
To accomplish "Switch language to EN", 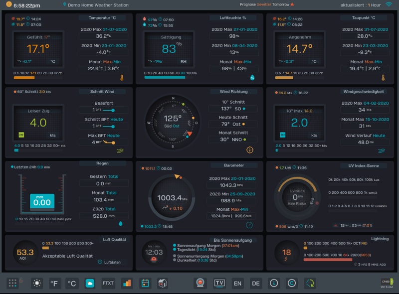I will point(237,283).
